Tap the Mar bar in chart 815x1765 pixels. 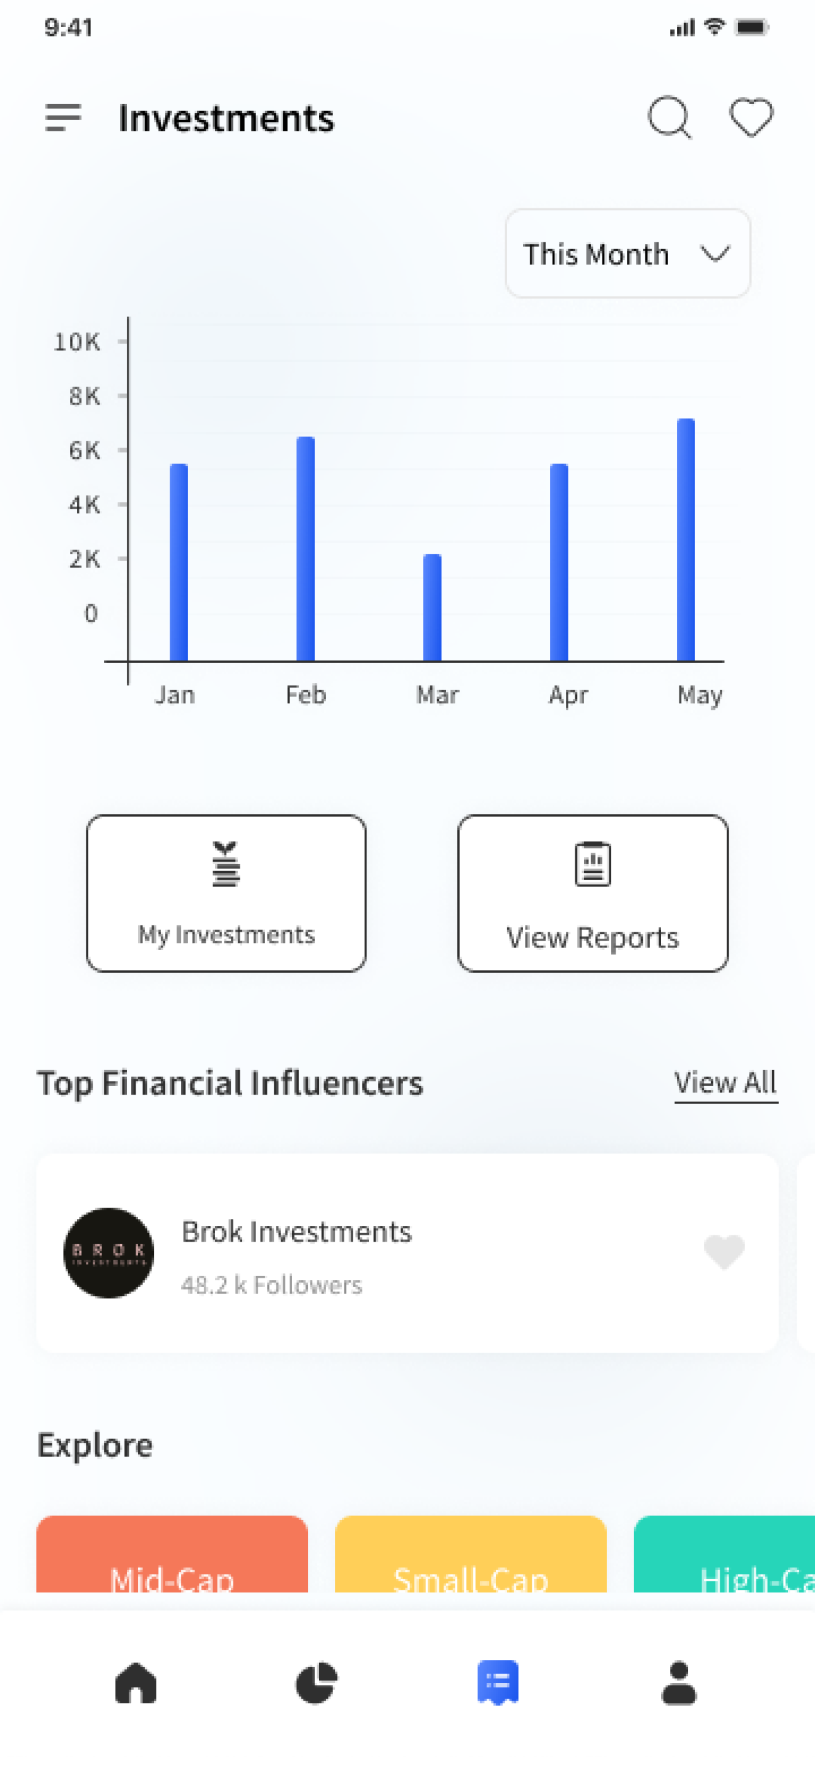coord(432,608)
